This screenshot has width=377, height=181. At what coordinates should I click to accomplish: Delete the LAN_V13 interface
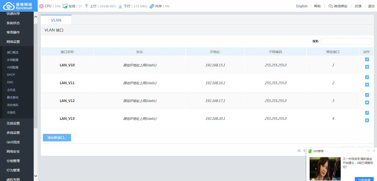click(x=367, y=120)
